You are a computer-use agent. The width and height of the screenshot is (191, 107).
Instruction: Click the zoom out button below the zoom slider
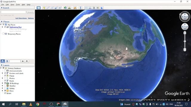pyautogui.click(x=185, y=50)
